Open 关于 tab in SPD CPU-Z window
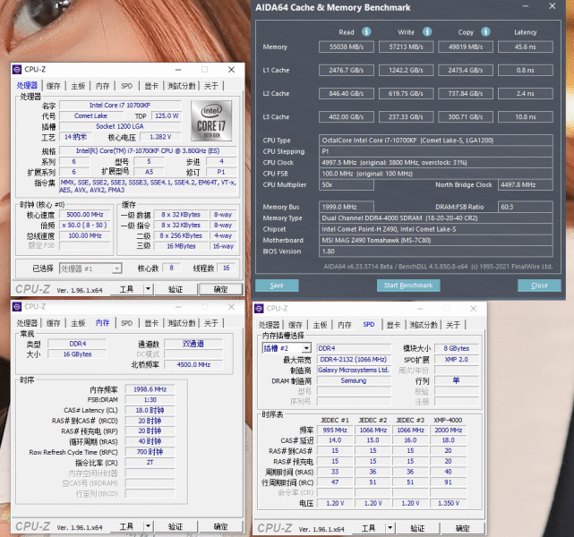574x537 pixels. (453, 325)
